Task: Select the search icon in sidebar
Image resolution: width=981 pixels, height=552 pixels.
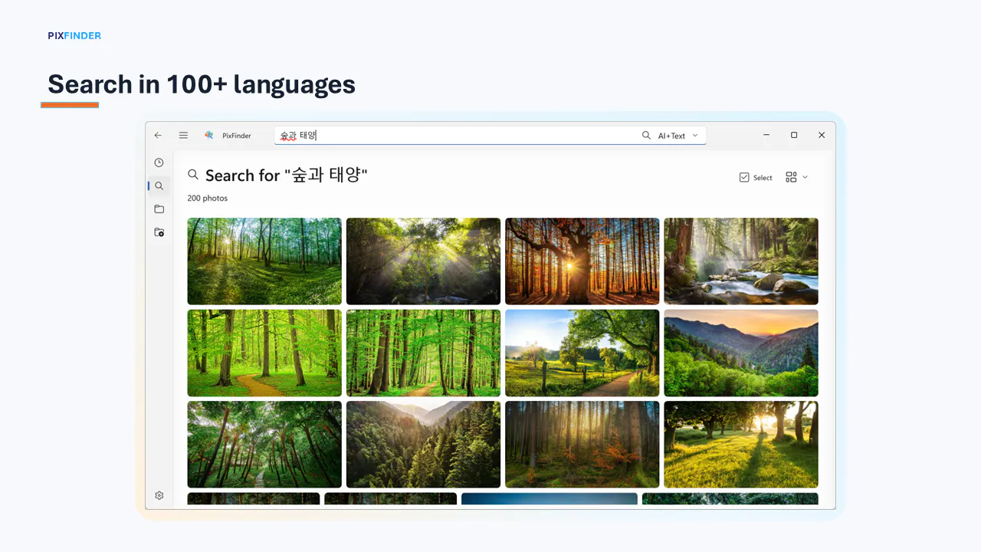Action: 159,186
